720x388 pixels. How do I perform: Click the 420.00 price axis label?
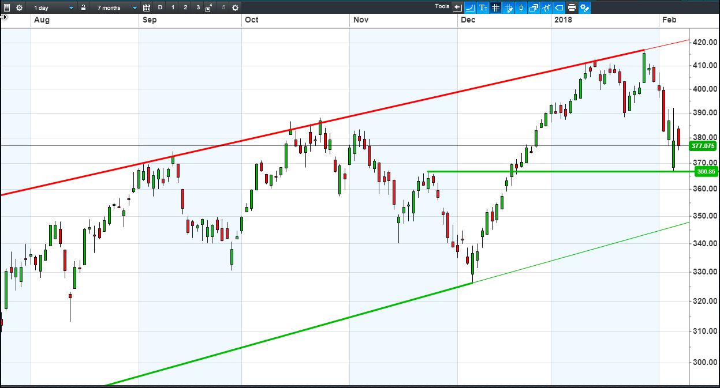[x=705, y=42]
